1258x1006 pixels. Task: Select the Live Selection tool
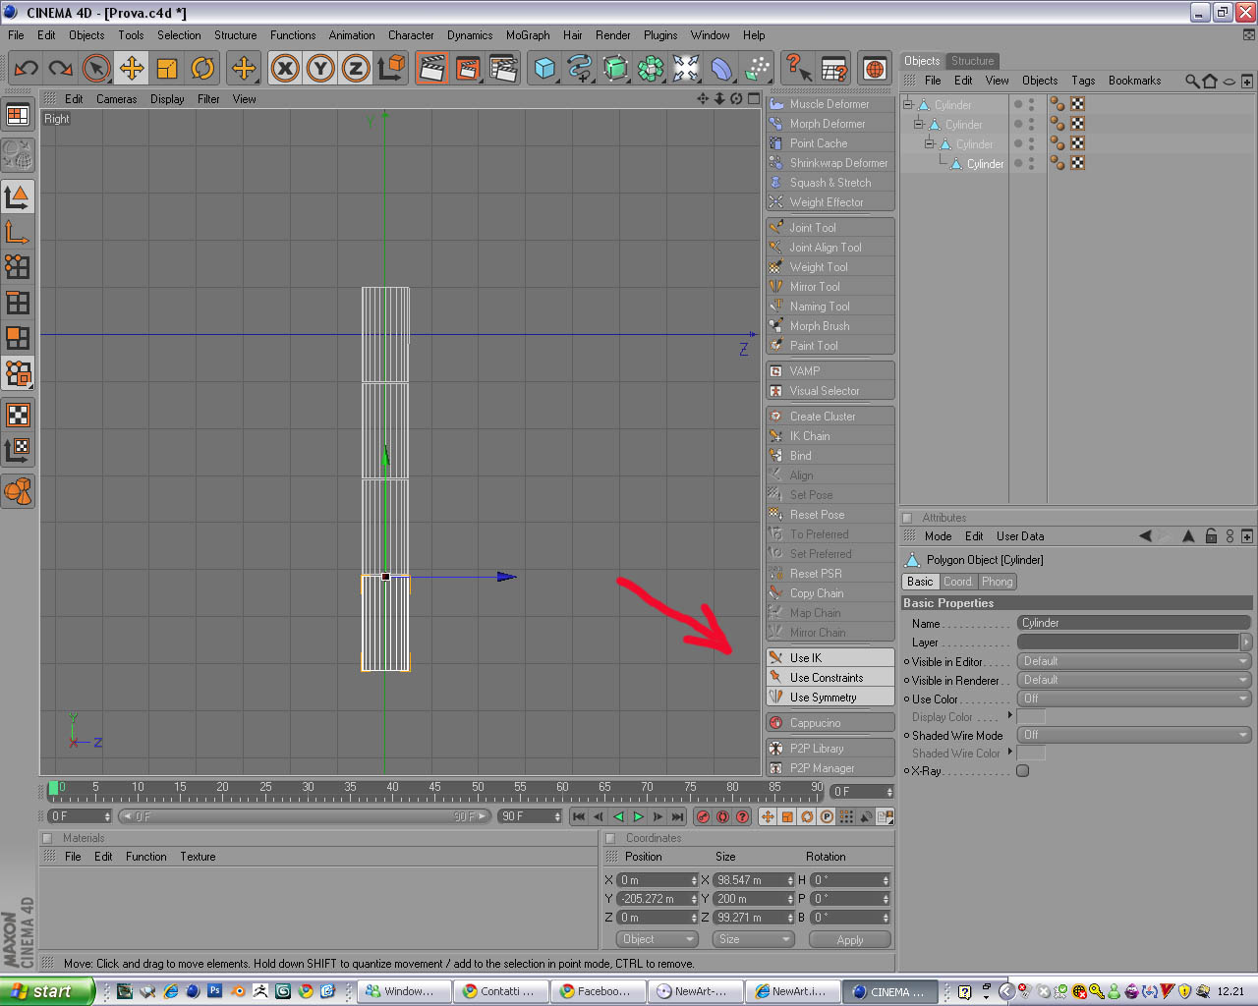pos(96,68)
